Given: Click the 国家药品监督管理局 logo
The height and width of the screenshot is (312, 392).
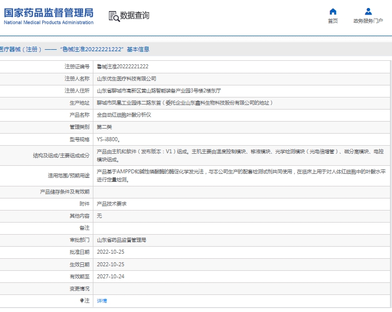Looking at the screenshot, I should (x=49, y=13).
